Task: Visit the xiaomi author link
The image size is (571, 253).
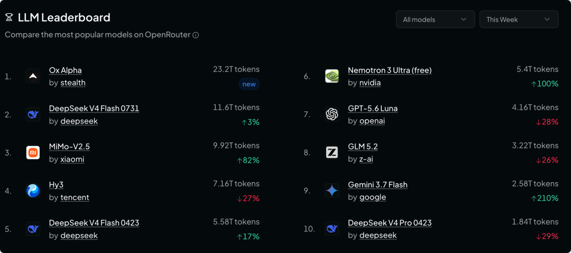Action: click(x=72, y=160)
